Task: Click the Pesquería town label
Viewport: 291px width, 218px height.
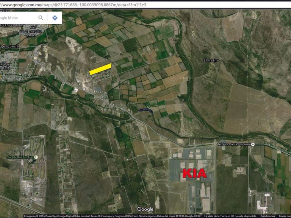Action: point(9,46)
